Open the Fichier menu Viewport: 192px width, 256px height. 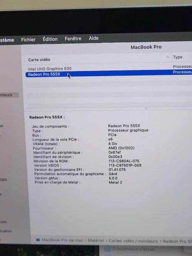[28, 40]
